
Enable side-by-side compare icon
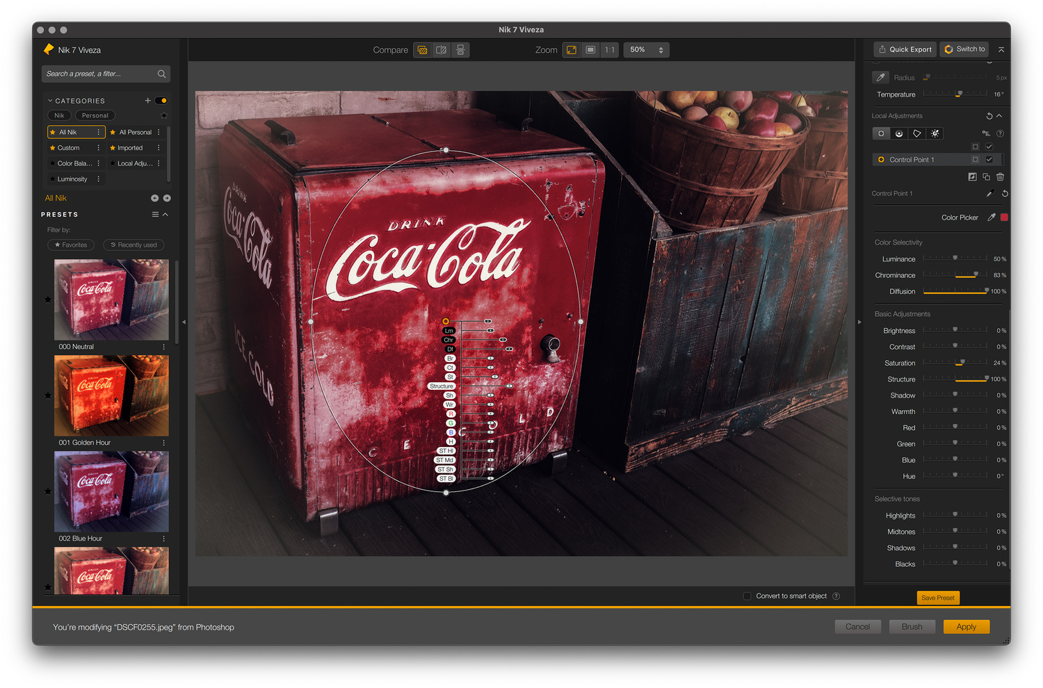click(x=460, y=50)
